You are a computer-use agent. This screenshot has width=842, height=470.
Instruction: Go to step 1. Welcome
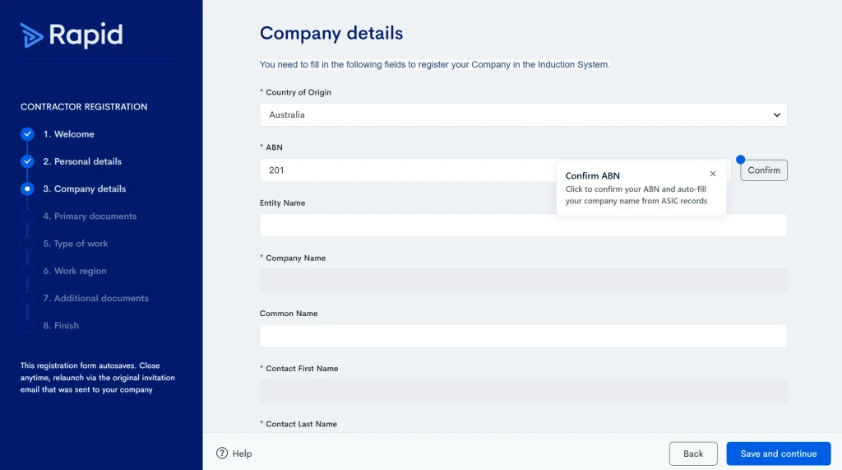coord(69,134)
